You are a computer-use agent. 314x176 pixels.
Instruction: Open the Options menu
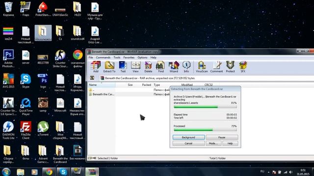click(x=142, y=58)
